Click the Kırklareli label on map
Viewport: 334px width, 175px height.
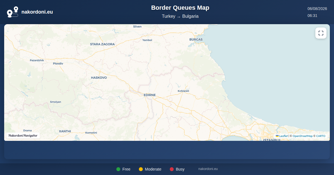coord(183,91)
